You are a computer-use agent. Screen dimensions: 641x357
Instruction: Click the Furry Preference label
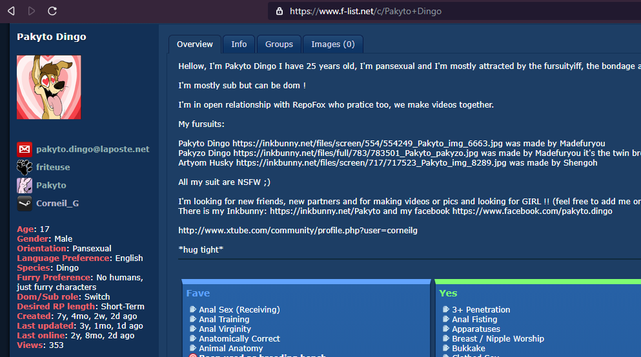(54, 278)
